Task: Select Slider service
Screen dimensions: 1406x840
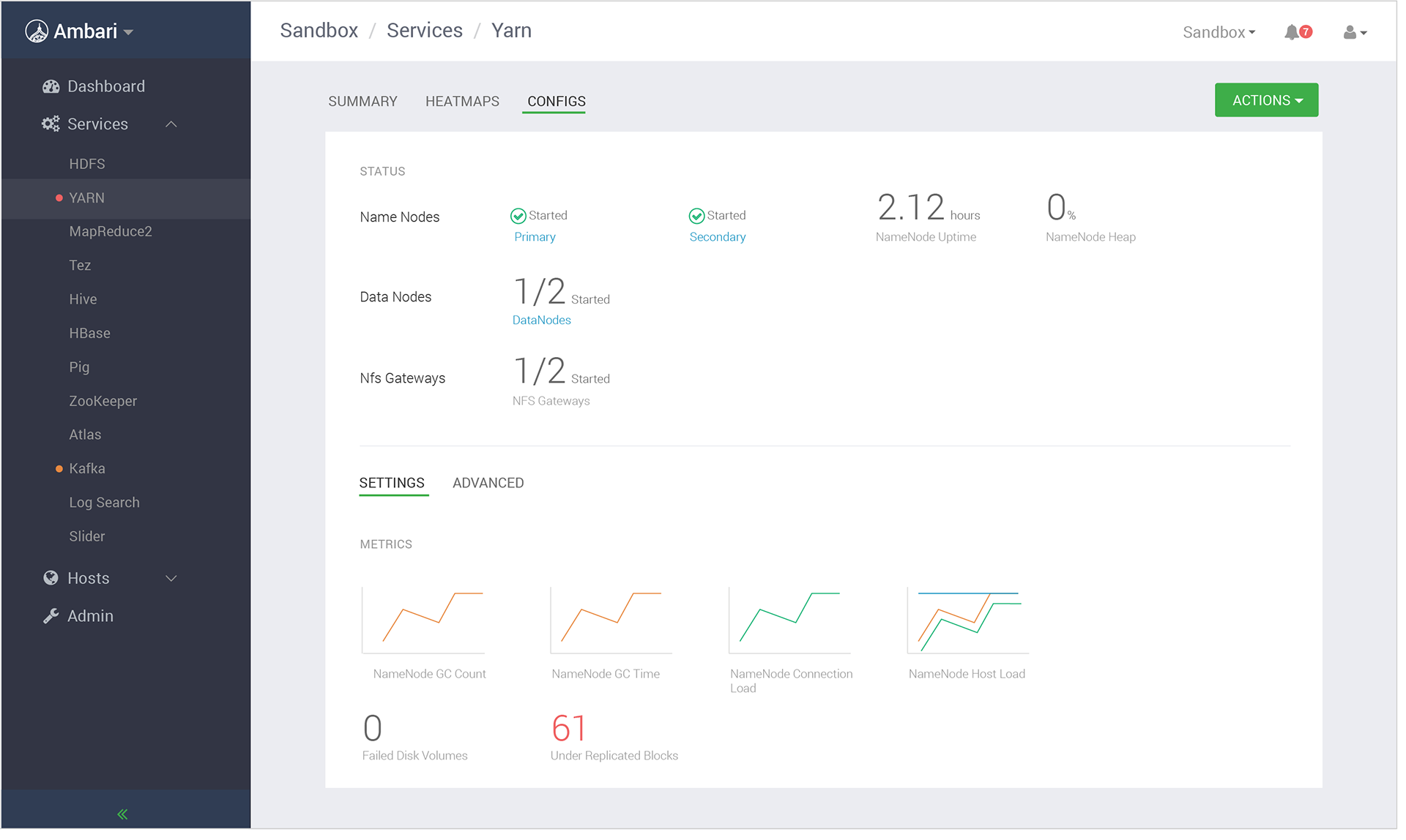Action: 87,536
